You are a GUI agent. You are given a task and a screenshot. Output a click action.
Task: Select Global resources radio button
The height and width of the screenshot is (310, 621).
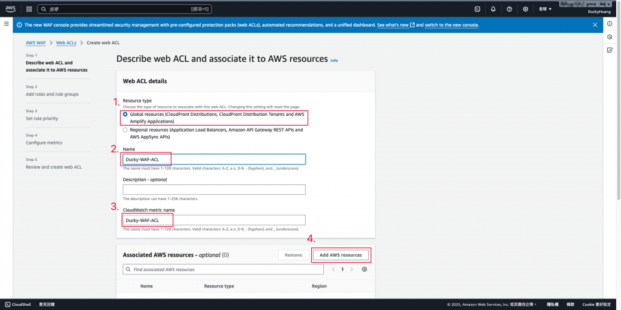125,114
